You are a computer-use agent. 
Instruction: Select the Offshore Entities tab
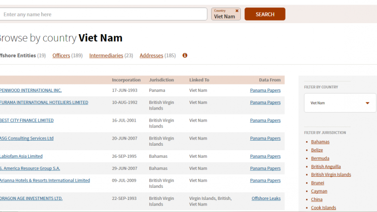pos(18,56)
